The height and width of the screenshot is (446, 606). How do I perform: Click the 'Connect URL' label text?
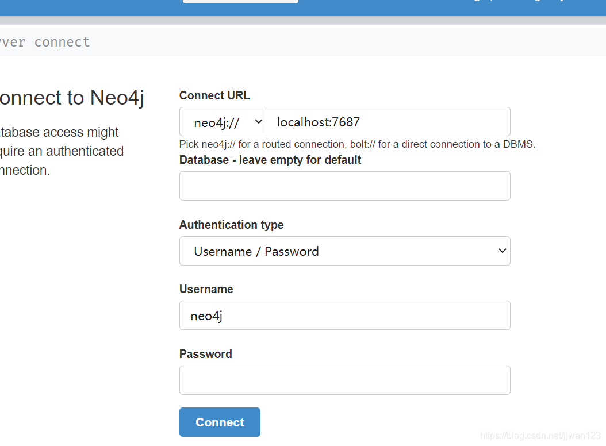point(214,95)
